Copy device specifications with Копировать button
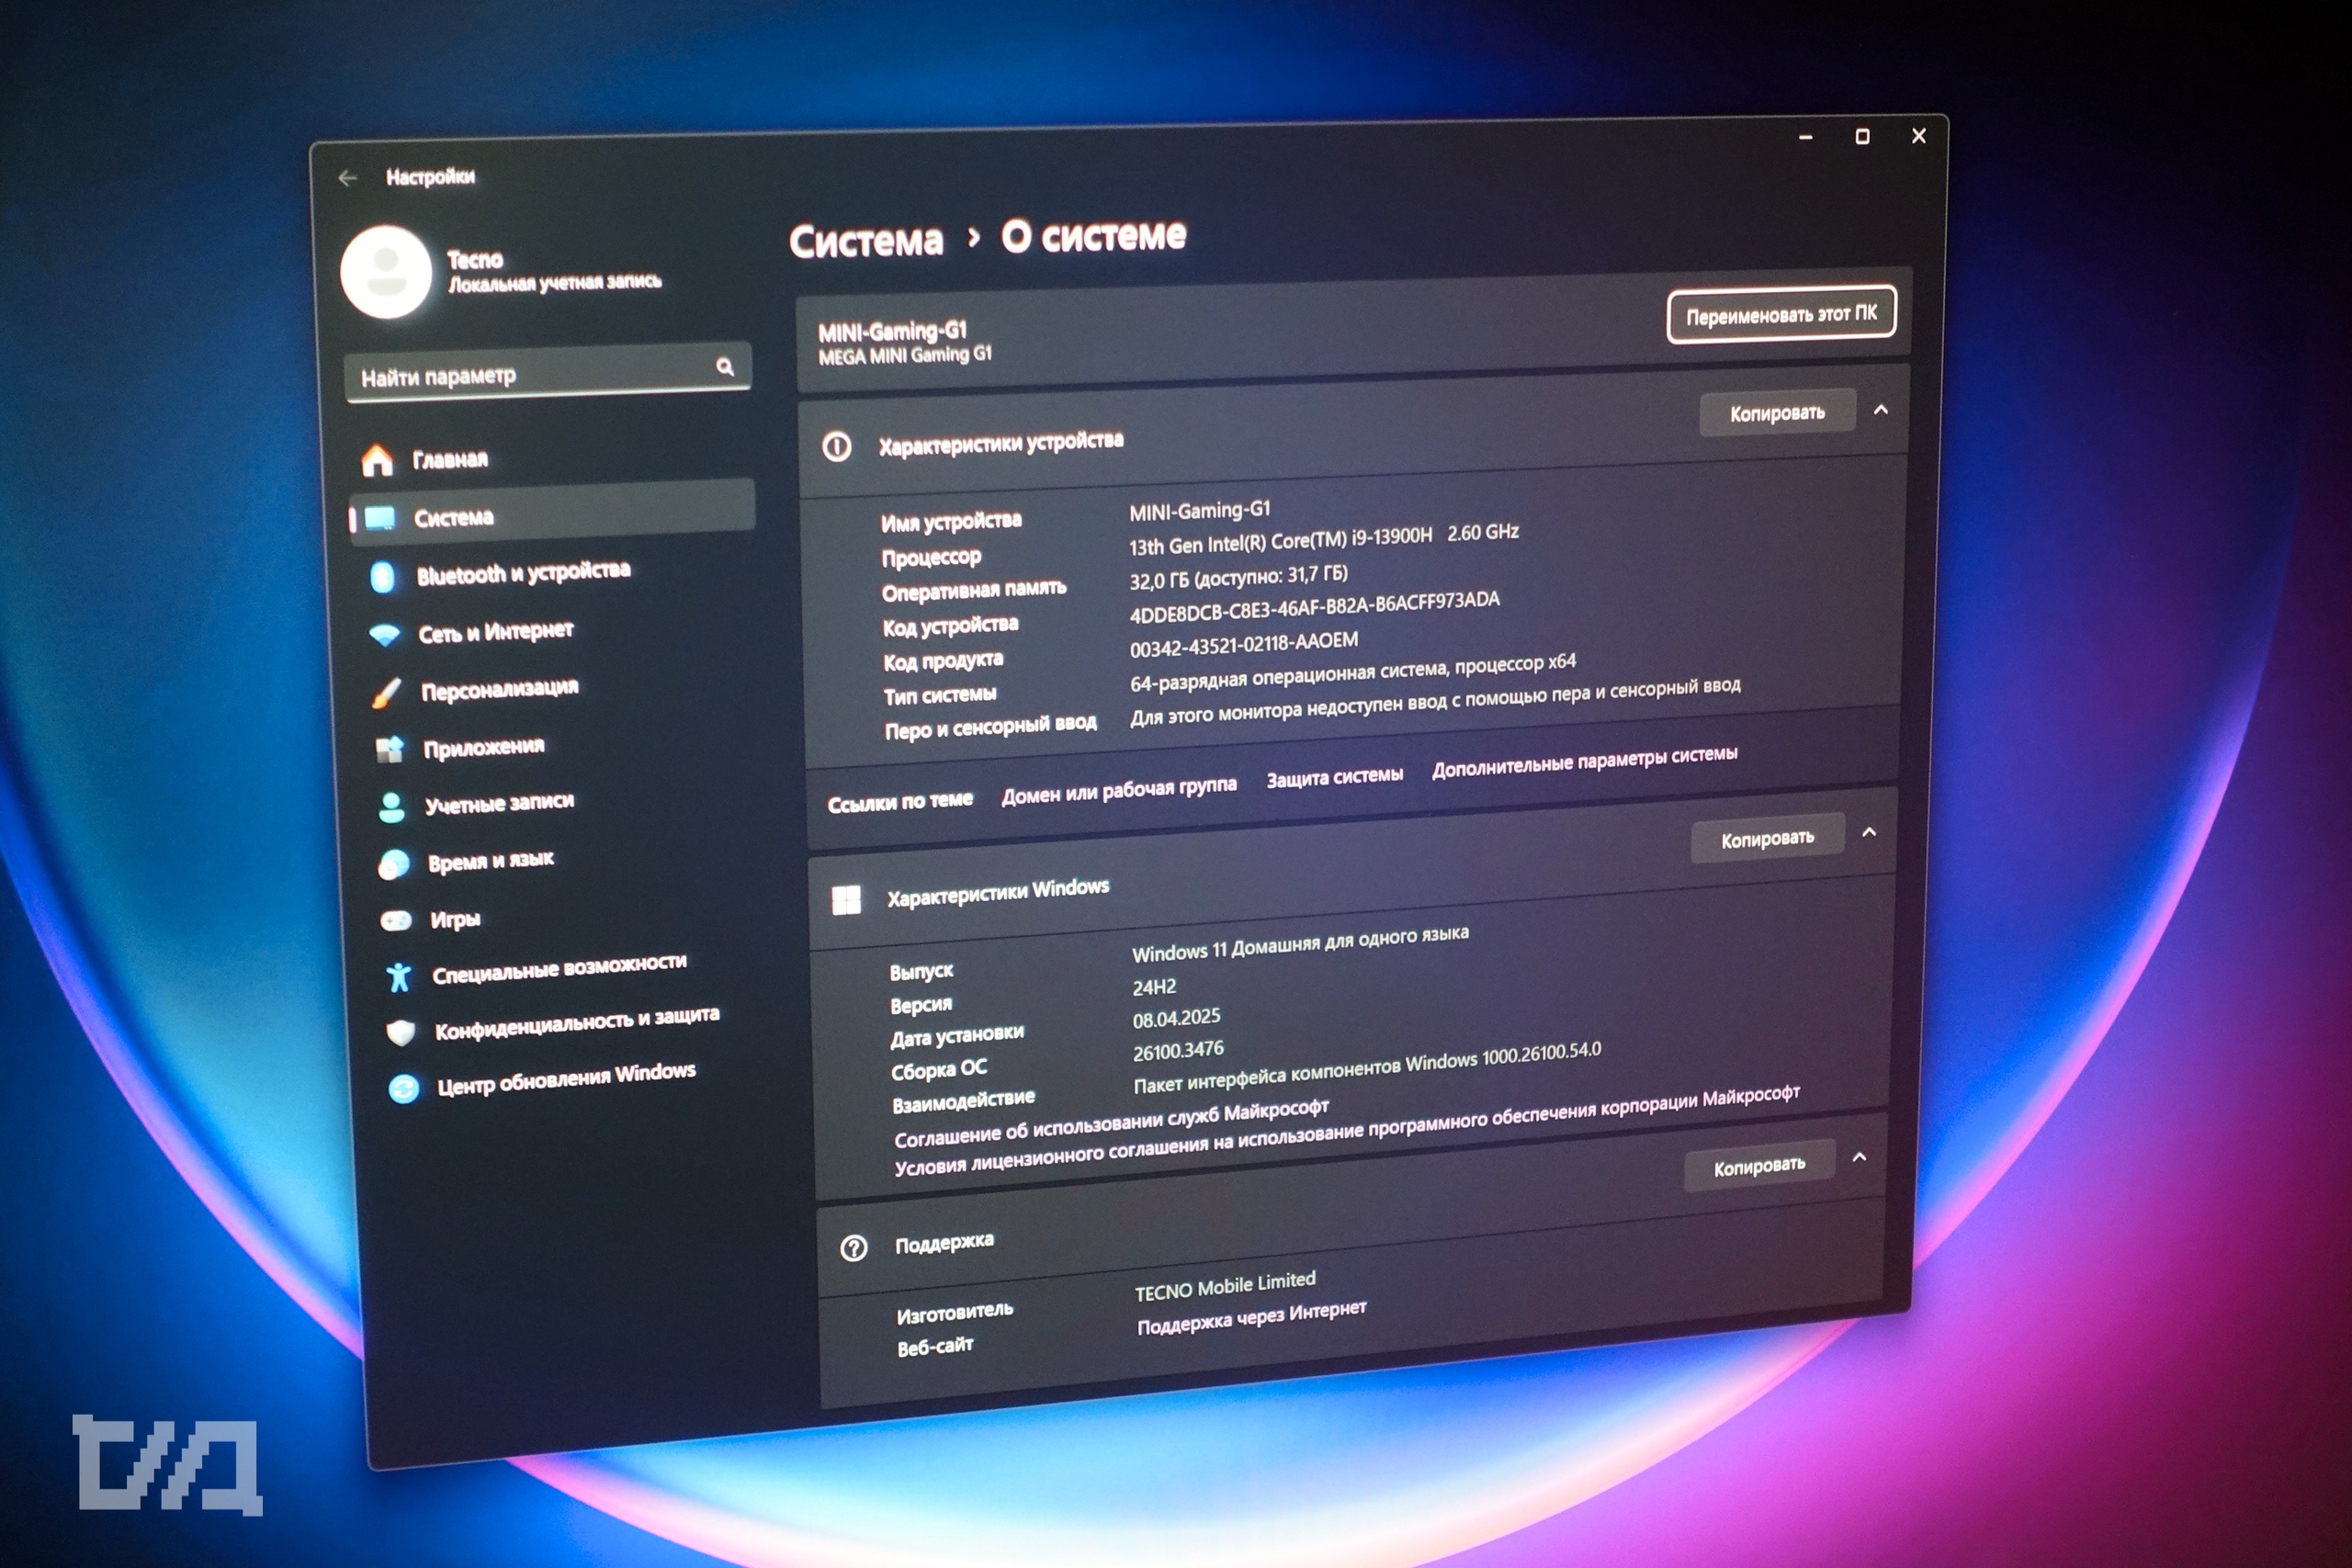Viewport: 2352px width, 1568px height. (x=1777, y=413)
